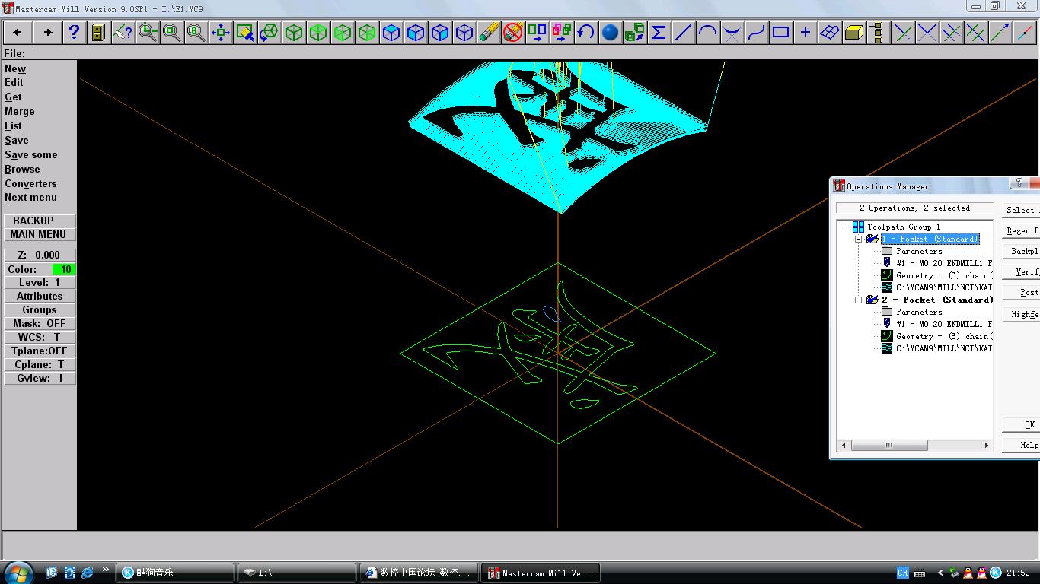Collapse the 1 - Pocket (Standard) operation
The width and height of the screenshot is (1040, 584).
pos(858,239)
